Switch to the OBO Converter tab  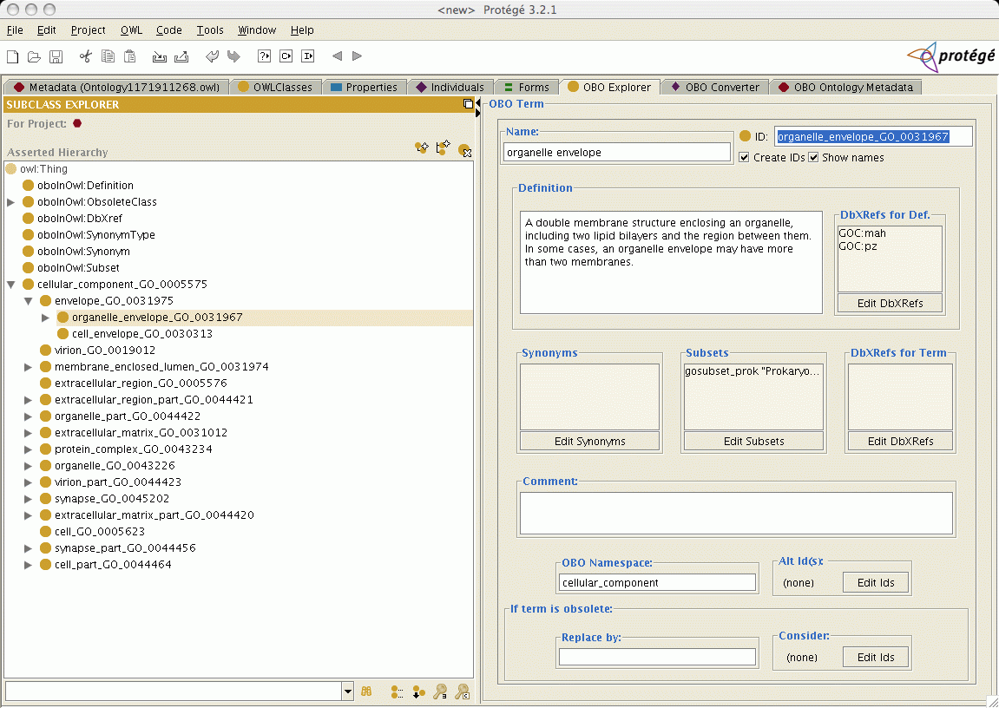coord(715,88)
